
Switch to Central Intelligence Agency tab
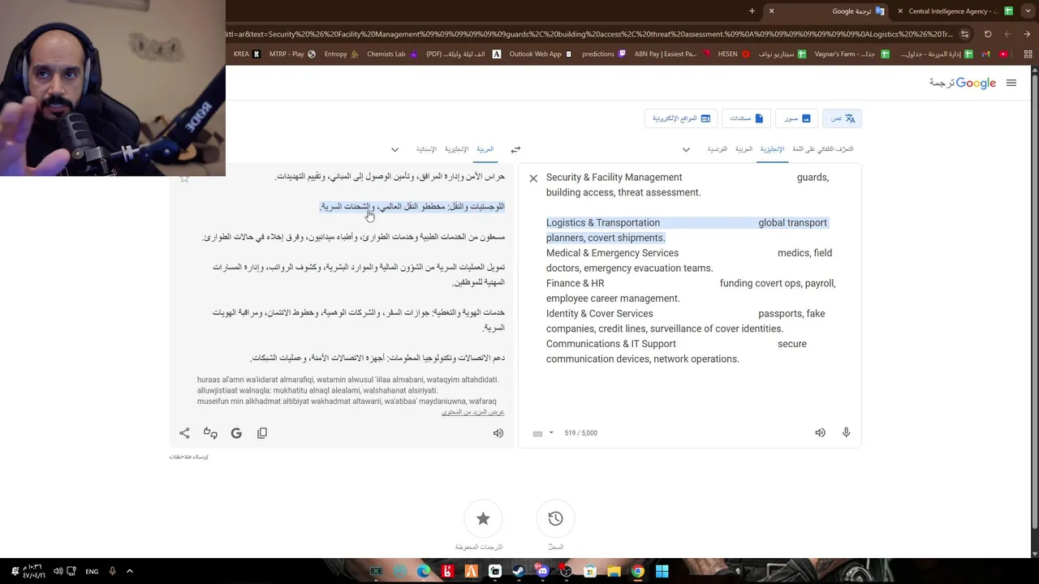click(x=954, y=11)
